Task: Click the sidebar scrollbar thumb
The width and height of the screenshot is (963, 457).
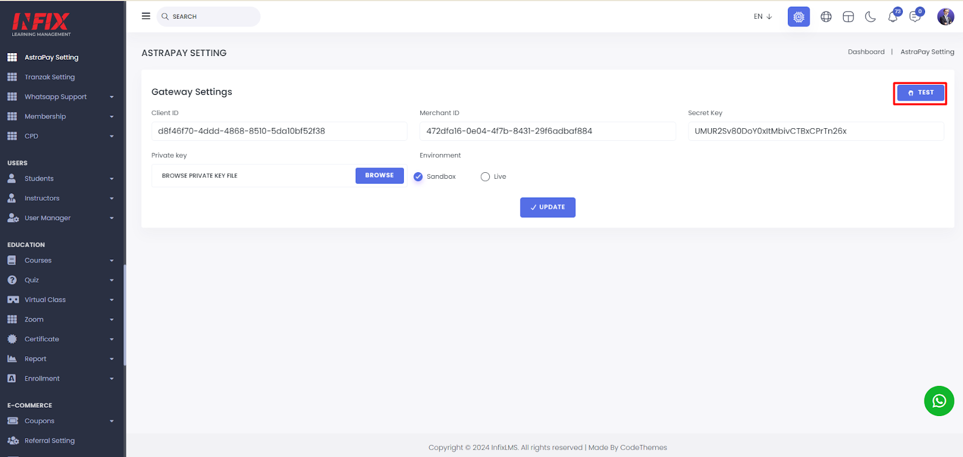Action: 125,314
